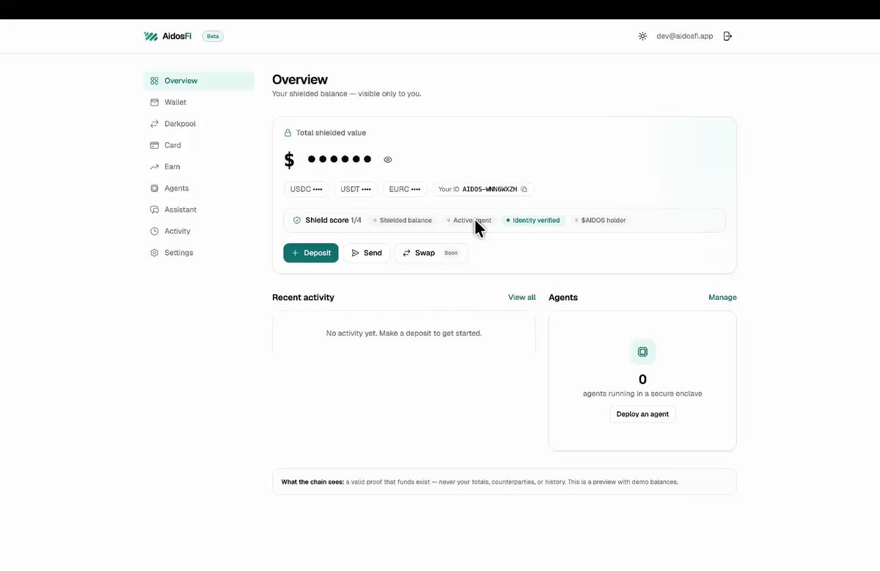Click the Deposit button
The image size is (880, 571).
(311, 253)
